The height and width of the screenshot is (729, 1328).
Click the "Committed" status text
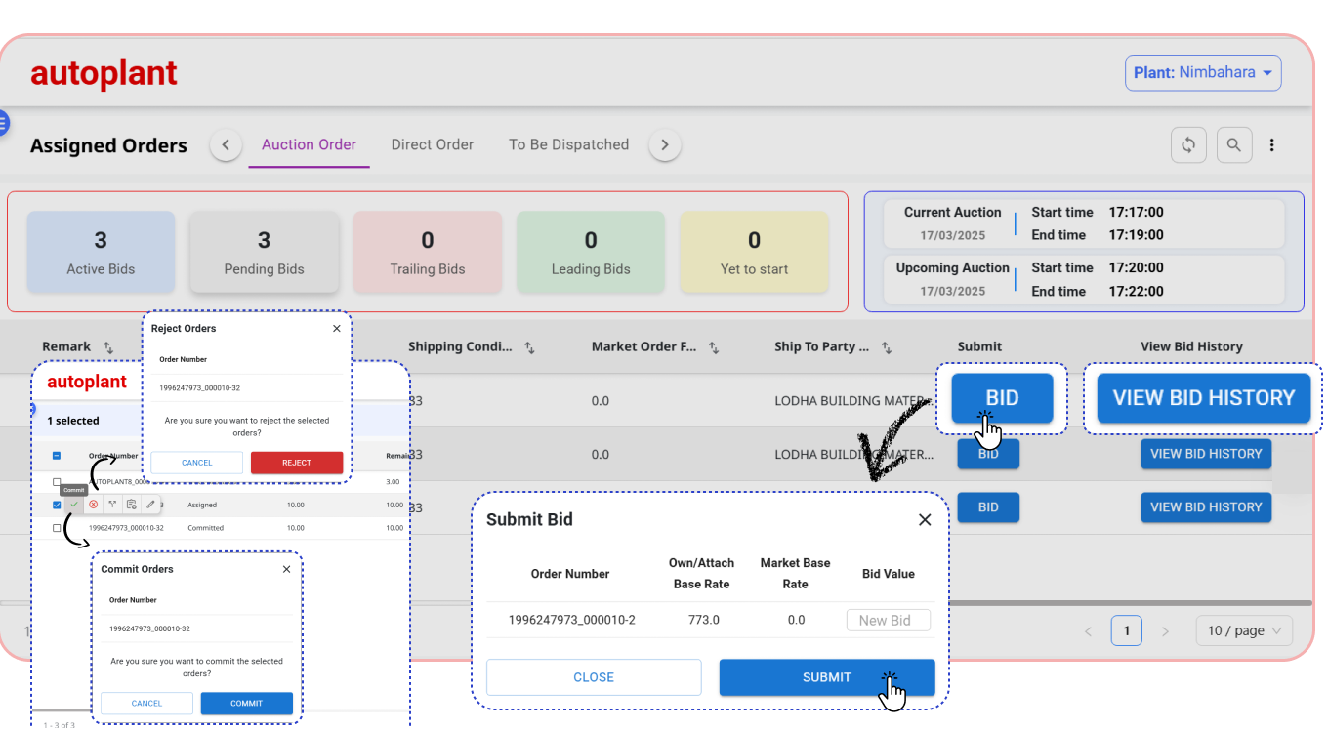point(205,528)
